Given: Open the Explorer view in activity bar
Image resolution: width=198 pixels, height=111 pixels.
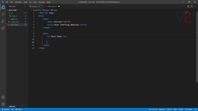Looking at the screenshot, I should (3, 7).
